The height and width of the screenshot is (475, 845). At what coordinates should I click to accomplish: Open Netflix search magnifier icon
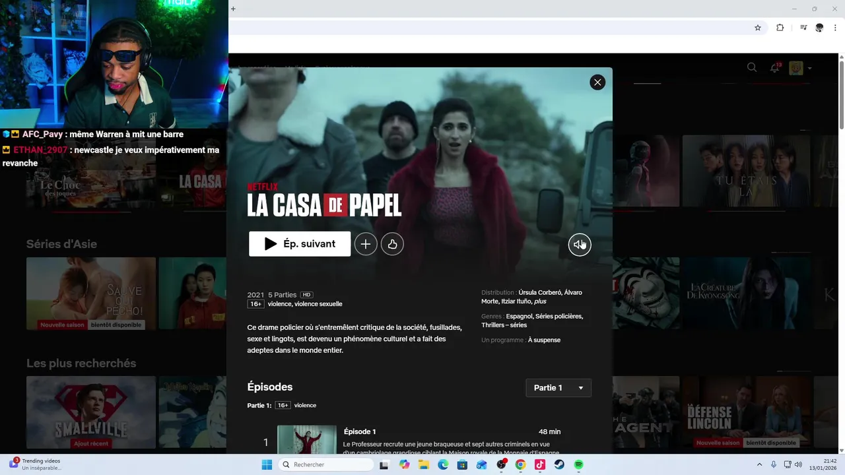coord(752,67)
